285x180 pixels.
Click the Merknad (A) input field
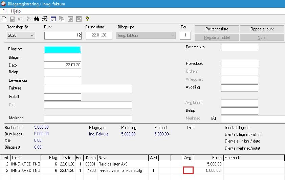(x=253, y=119)
